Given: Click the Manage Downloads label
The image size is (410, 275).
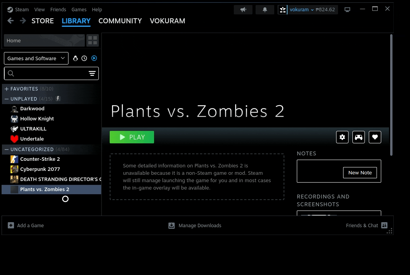Looking at the screenshot, I should point(200,225).
